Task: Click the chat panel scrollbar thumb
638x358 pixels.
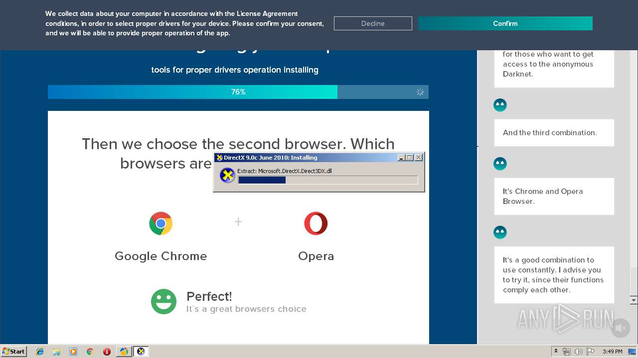Action: (x=634, y=281)
